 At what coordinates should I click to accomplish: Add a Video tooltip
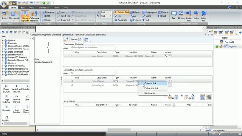pyautogui.click(x=196, y=15)
